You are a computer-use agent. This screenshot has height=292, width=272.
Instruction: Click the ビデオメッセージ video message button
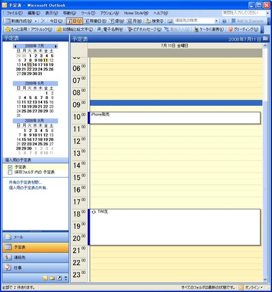pyautogui.click(x=145, y=29)
